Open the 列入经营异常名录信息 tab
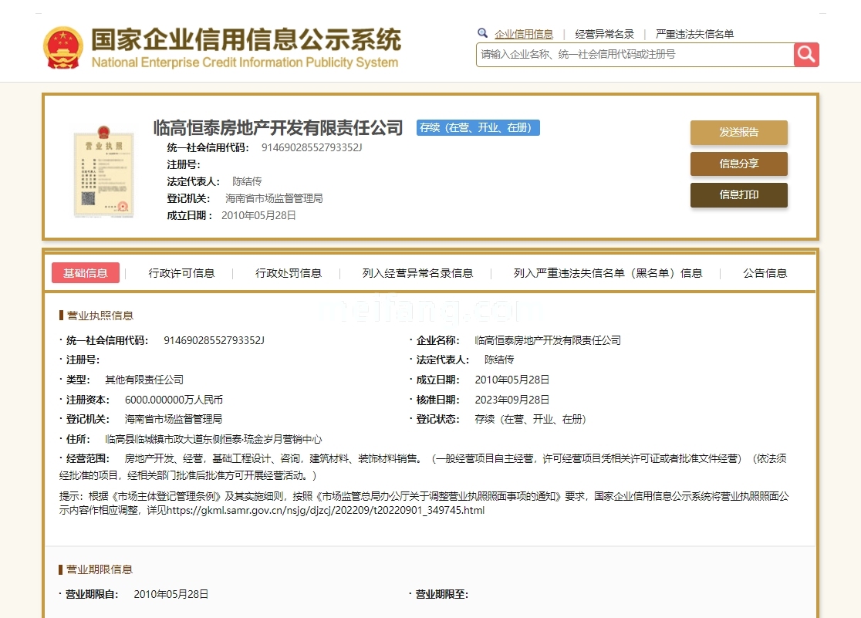Screen dimensions: 861x618 click(416, 272)
